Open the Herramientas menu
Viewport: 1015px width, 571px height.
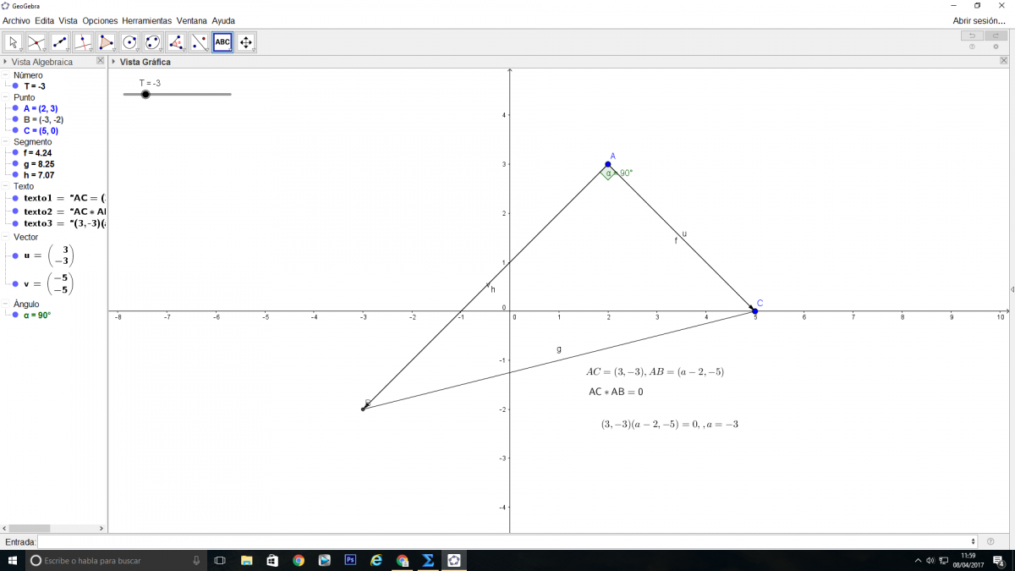pyautogui.click(x=146, y=20)
